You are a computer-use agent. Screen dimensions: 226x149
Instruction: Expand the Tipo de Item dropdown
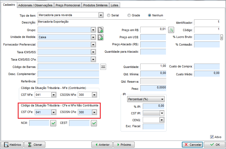point(100,15)
